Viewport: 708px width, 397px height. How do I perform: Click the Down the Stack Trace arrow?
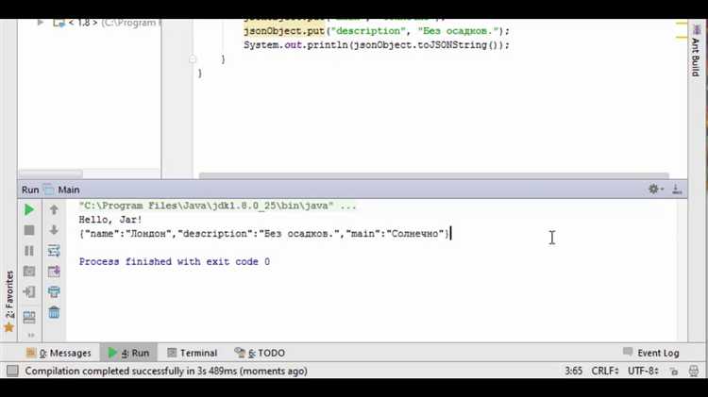click(54, 230)
